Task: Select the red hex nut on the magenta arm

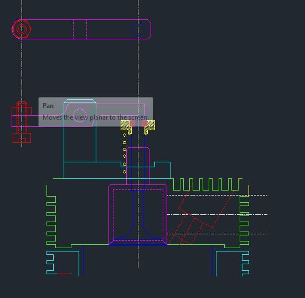Action: click(22, 29)
